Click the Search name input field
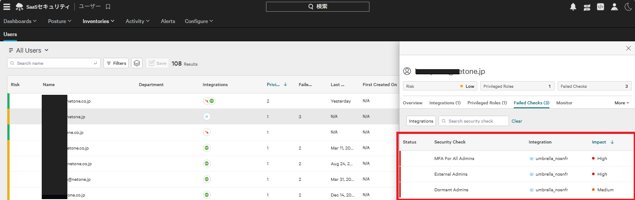 click(x=54, y=63)
